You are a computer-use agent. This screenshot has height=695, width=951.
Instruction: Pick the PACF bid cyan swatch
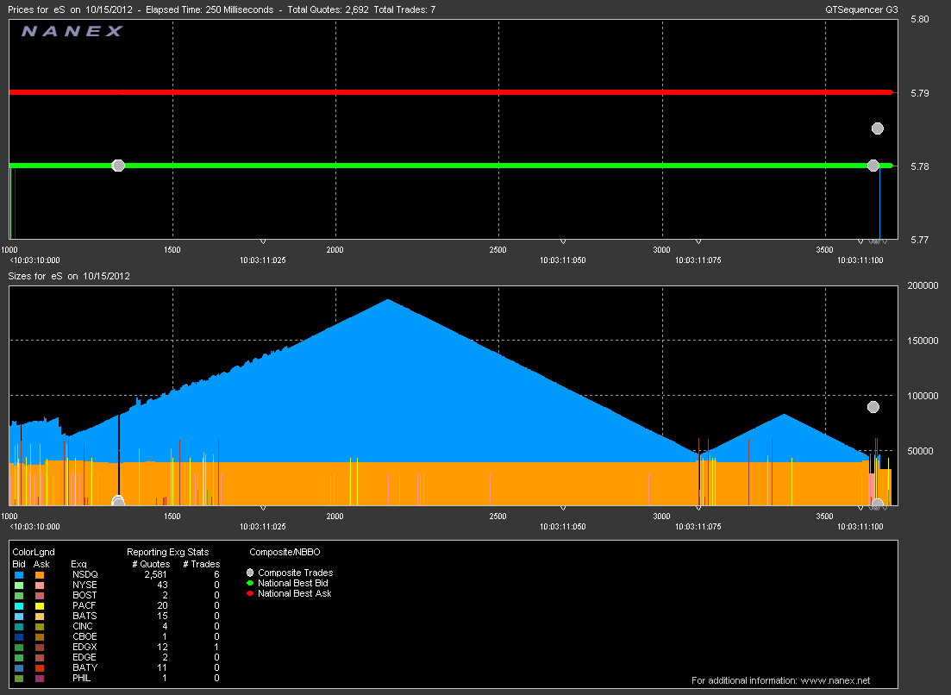coord(19,606)
